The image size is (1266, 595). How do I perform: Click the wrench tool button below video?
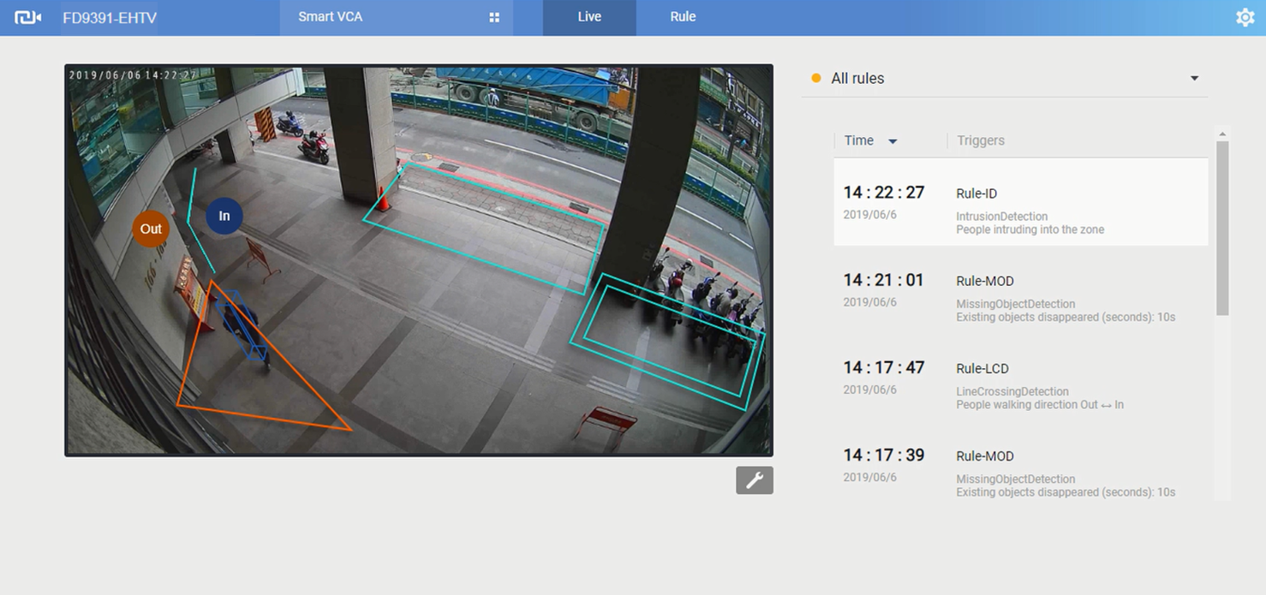point(754,480)
